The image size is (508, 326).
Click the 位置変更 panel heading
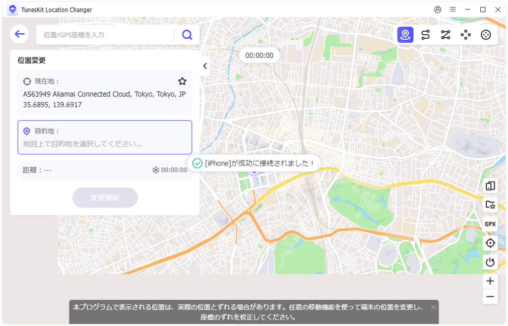click(x=32, y=60)
